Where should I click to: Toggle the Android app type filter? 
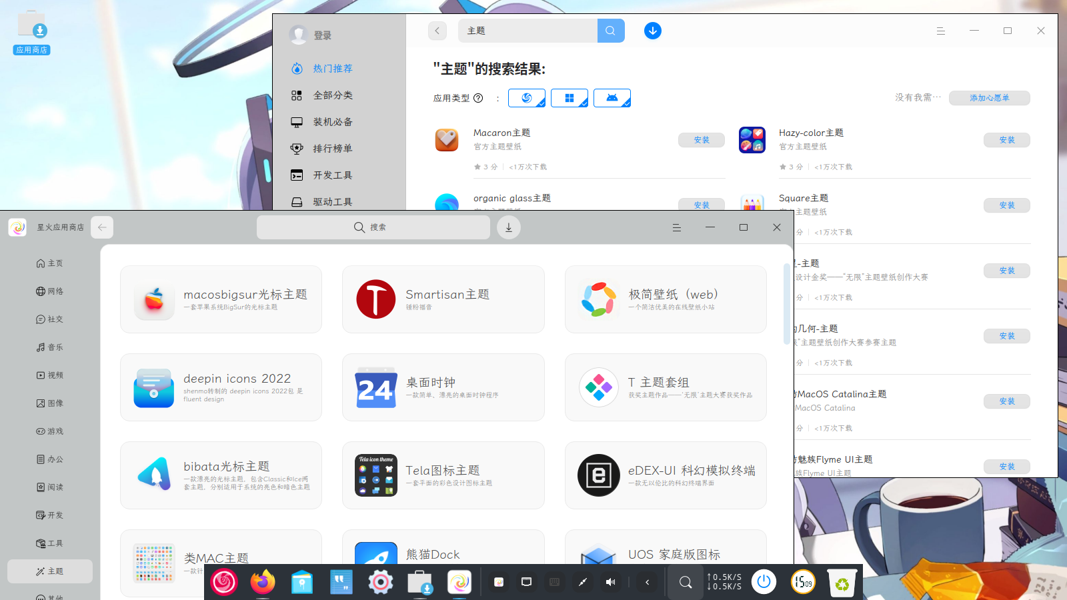click(612, 98)
